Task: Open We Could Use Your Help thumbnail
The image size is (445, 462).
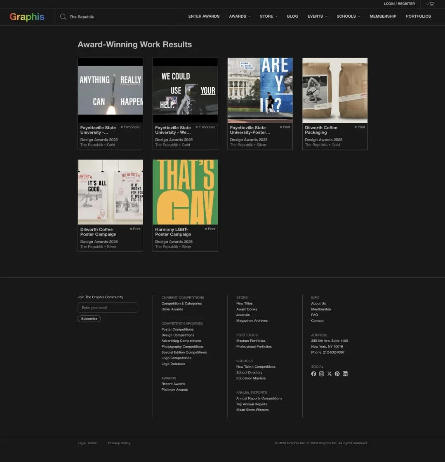Action: [185, 90]
